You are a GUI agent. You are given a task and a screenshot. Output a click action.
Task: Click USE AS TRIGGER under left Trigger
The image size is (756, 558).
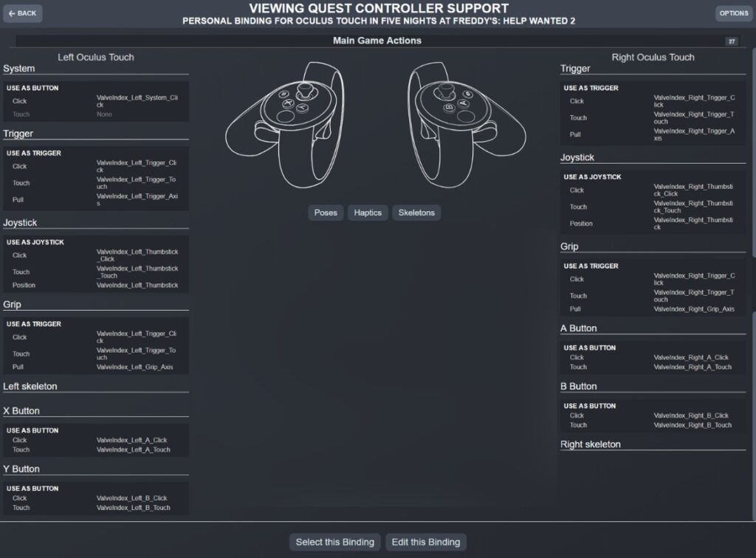[34, 154]
